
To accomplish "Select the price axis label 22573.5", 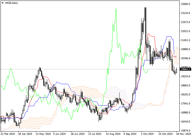I will point(185,22).
